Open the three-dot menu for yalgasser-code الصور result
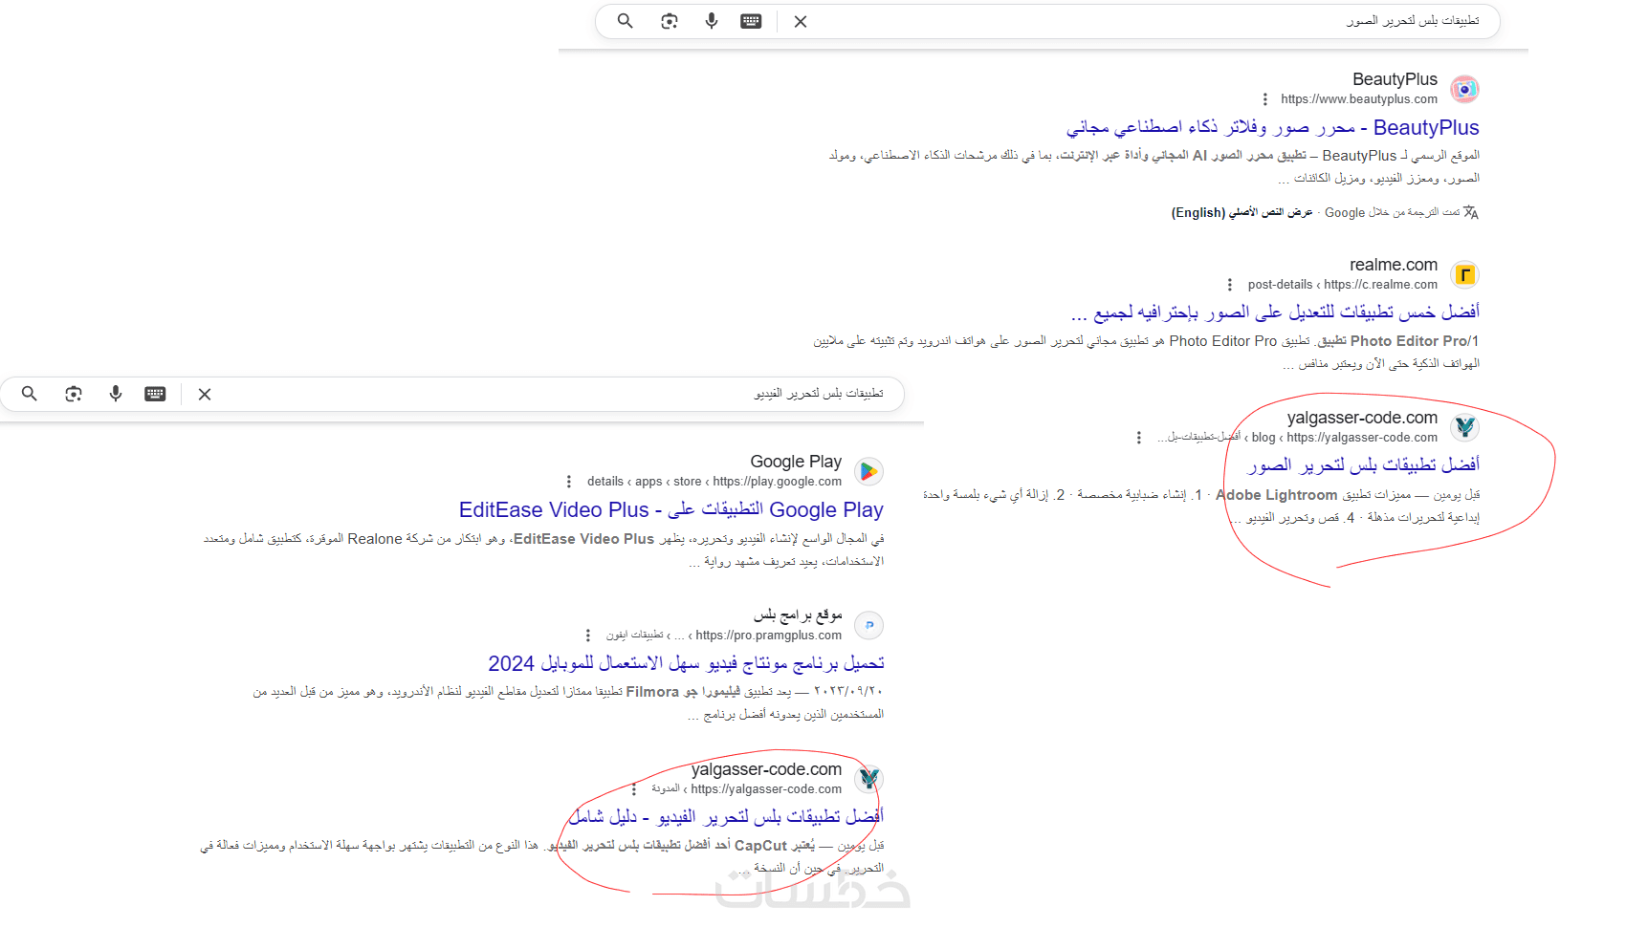This screenshot has width=1626, height=927. (1138, 438)
